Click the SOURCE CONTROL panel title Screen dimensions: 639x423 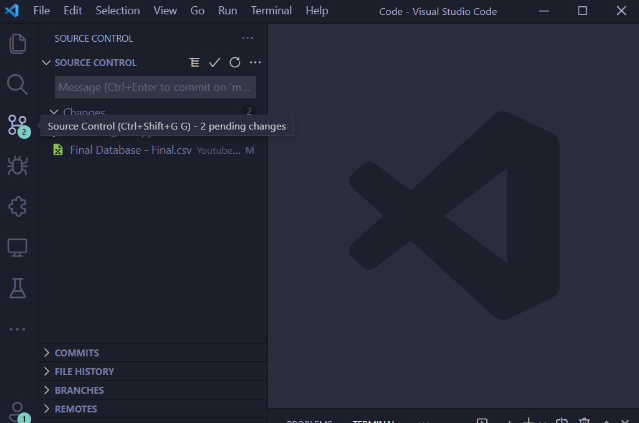(x=94, y=38)
